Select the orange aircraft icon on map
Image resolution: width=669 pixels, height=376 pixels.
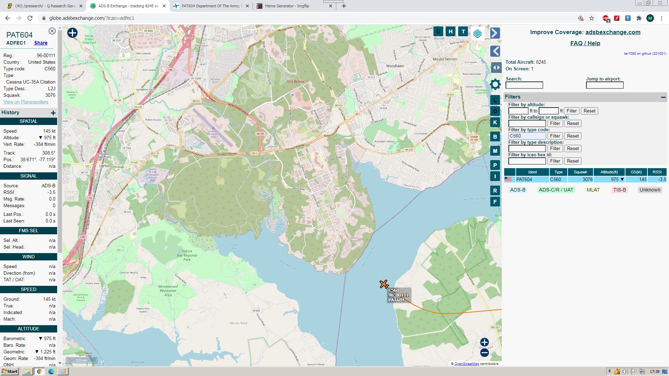coord(384,284)
